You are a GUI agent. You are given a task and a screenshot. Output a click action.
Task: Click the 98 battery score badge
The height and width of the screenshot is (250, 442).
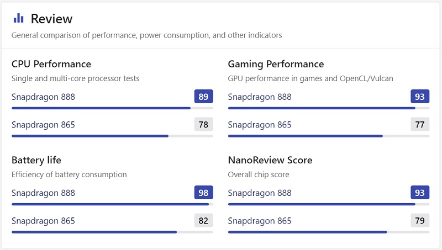pyautogui.click(x=203, y=193)
